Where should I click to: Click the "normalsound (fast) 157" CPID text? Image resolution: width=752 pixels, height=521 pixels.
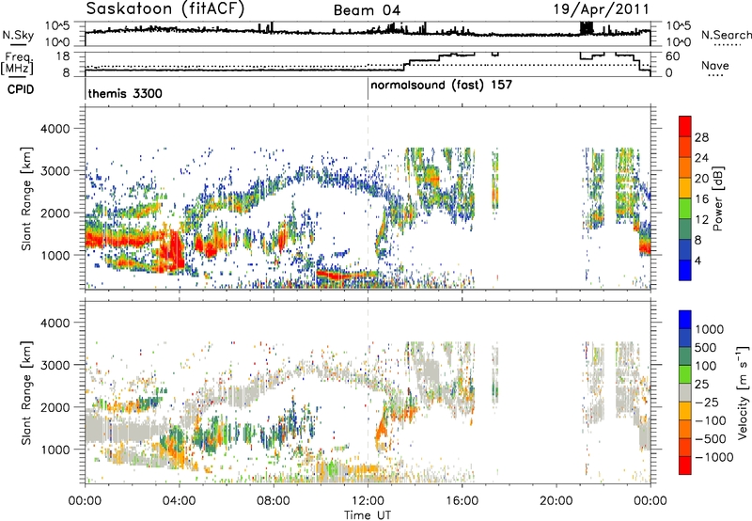441,86
